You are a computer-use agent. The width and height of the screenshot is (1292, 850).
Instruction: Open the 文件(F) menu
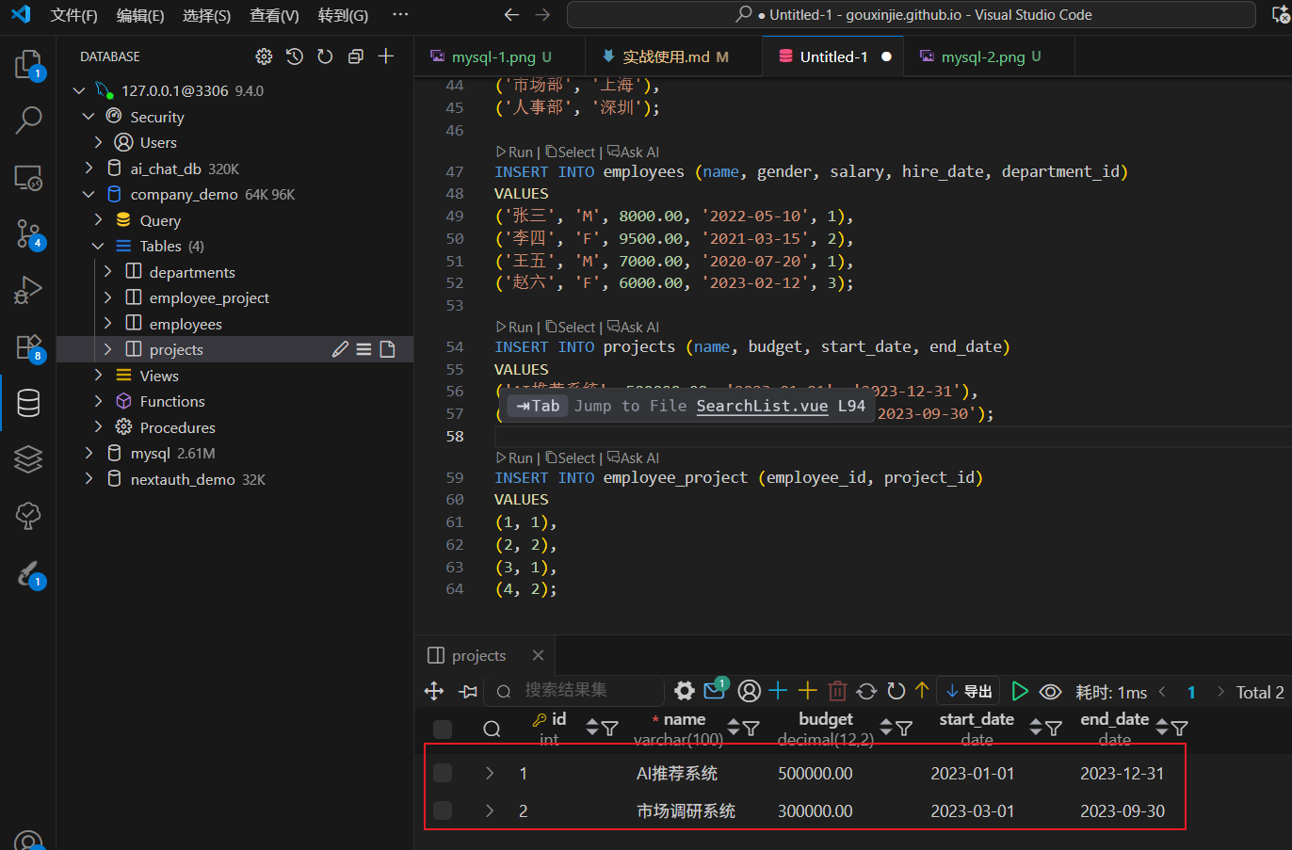click(x=73, y=15)
